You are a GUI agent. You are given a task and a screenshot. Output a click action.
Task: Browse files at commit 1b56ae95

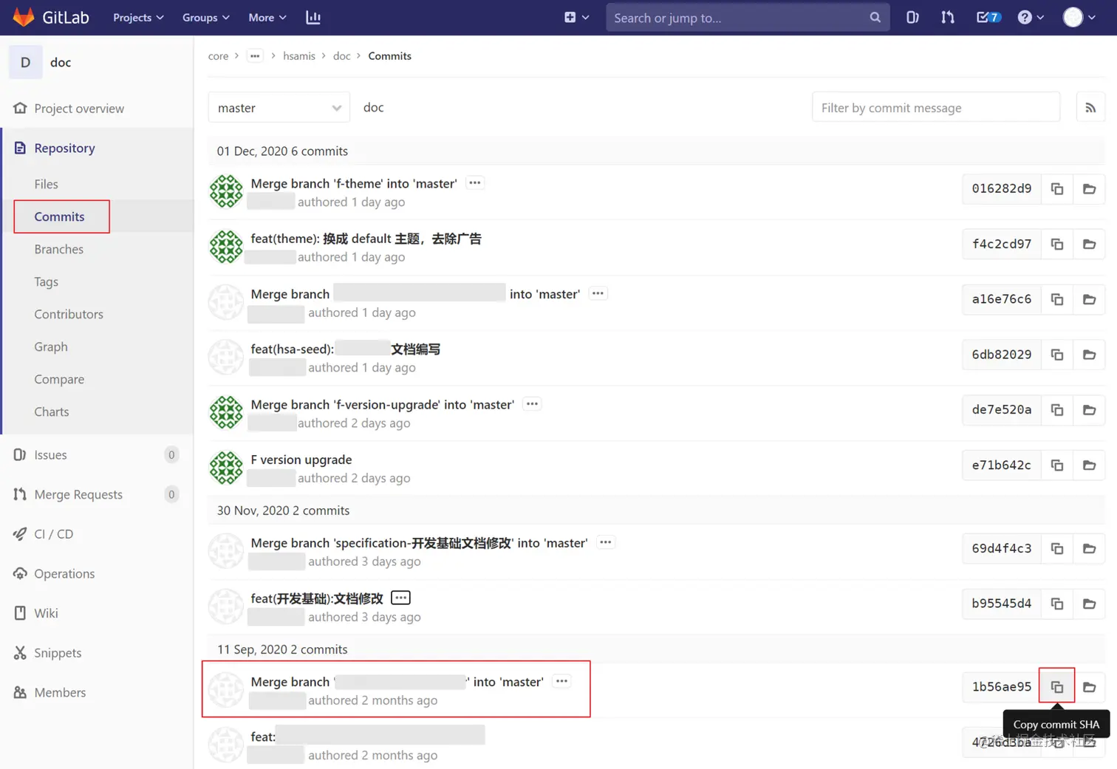point(1089,687)
